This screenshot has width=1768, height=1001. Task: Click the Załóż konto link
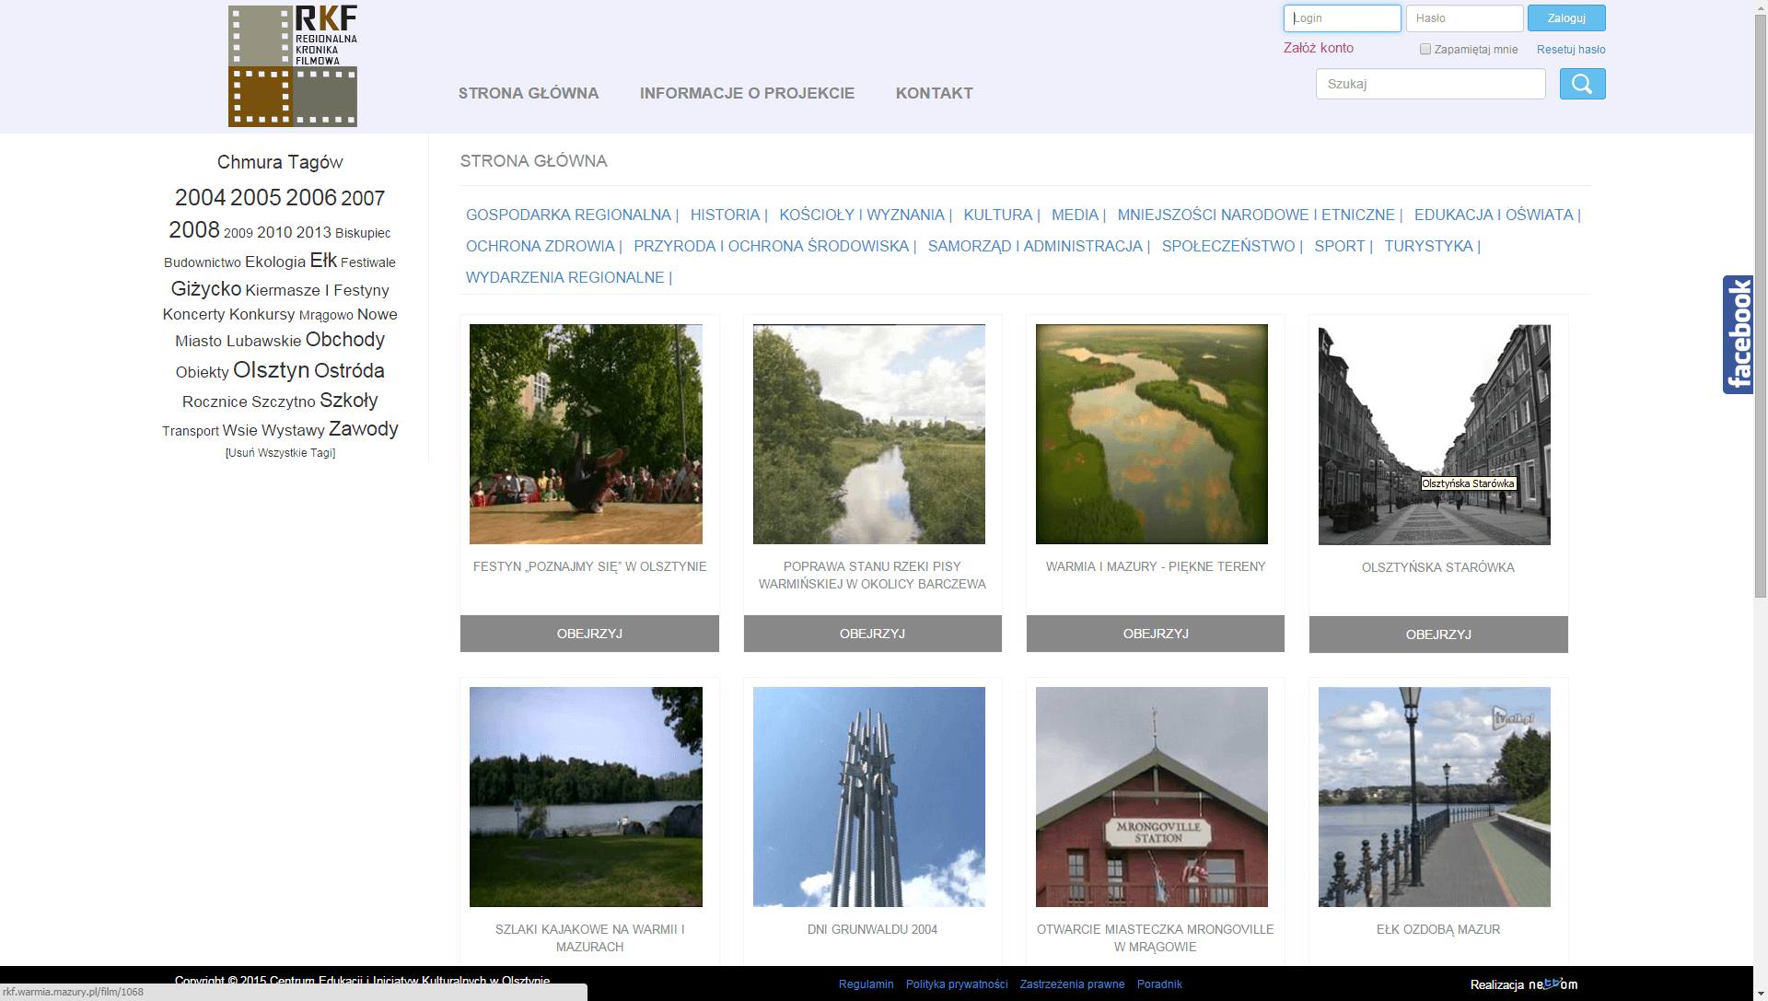click(1318, 48)
